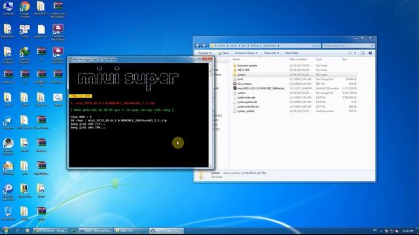
Task: Open the SuperDelete folder on desktop
Action: 8,31
